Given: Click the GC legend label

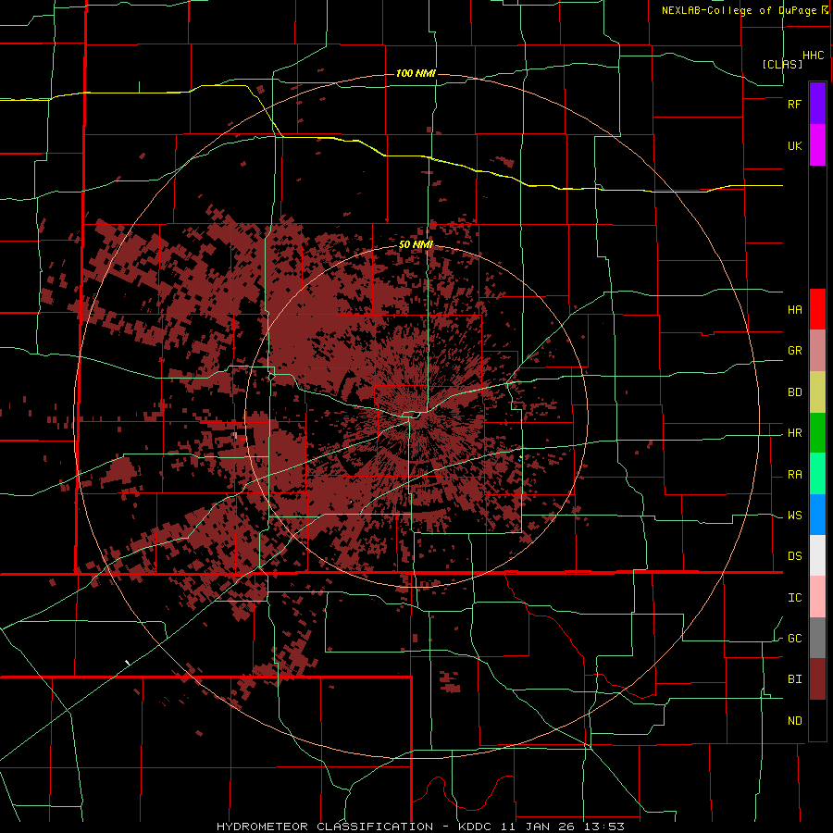Looking at the screenshot, I should (x=794, y=638).
